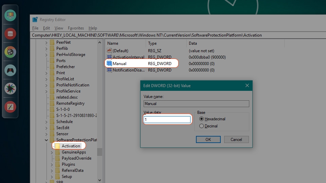This screenshot has height=183, width=326.
Task: Click the RemoteRegistry folder icon
Action: coord(52,103)
